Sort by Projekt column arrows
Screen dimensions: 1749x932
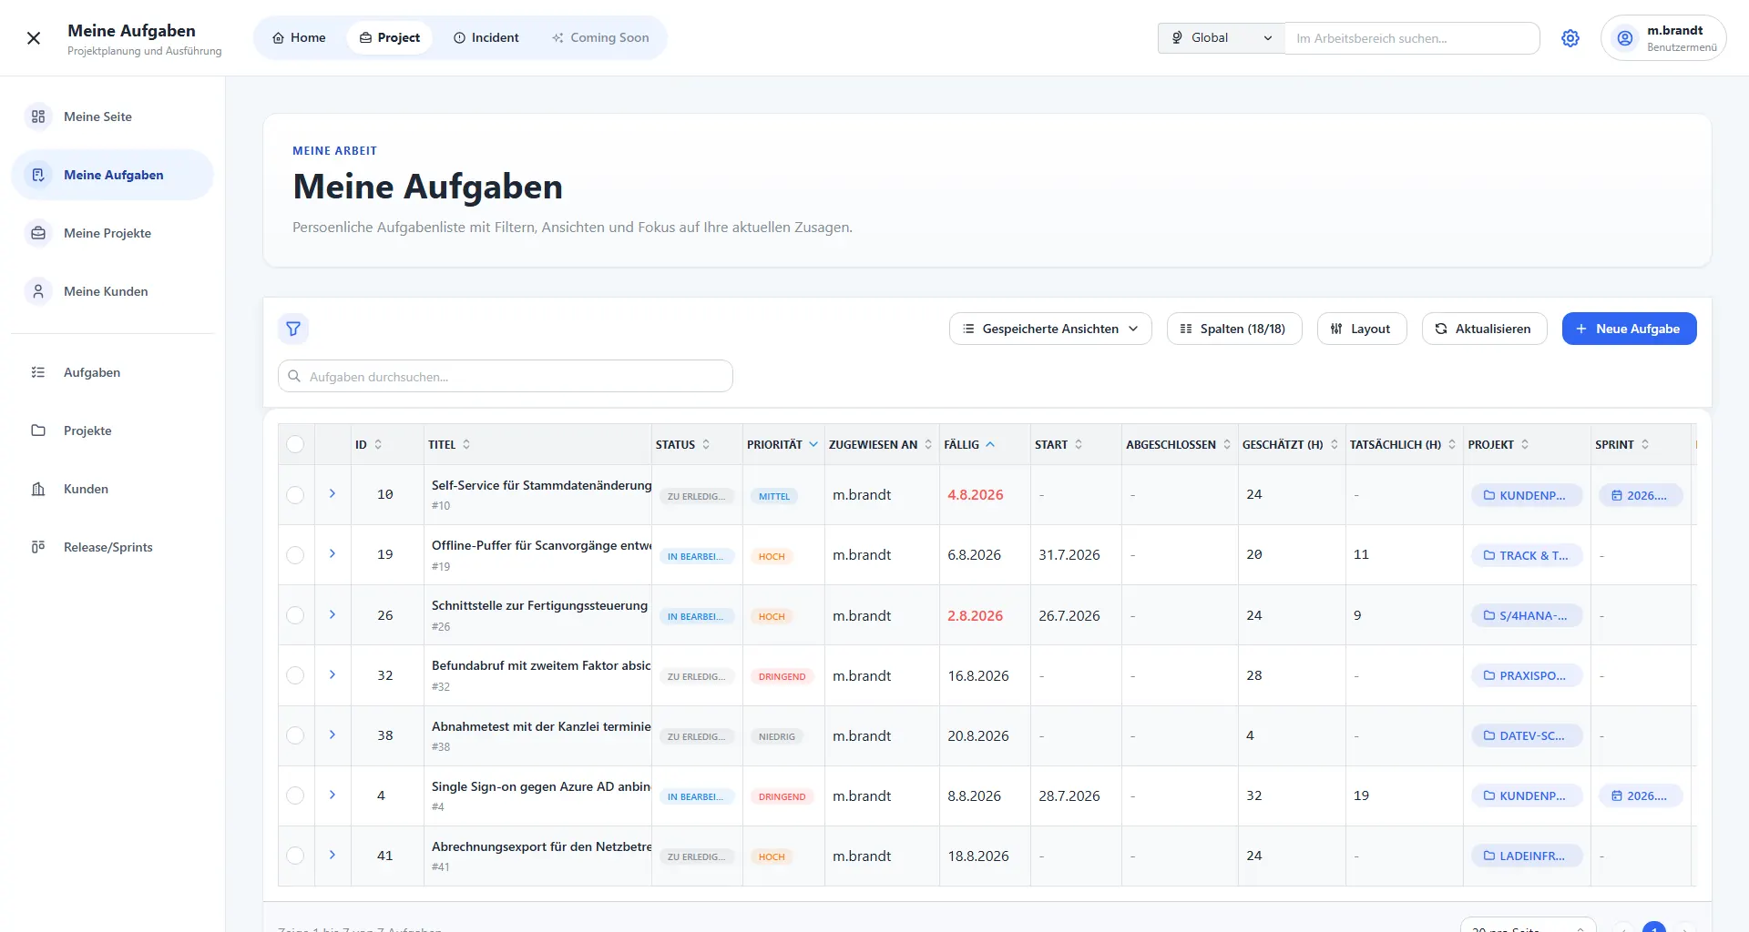point(1525,444)
